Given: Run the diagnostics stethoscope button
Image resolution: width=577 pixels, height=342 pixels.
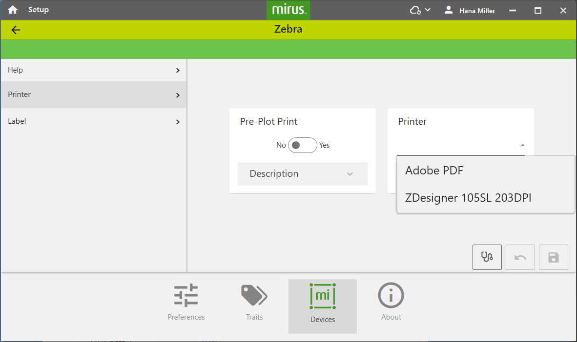Looking at the screenshot, I should [487, 257].
